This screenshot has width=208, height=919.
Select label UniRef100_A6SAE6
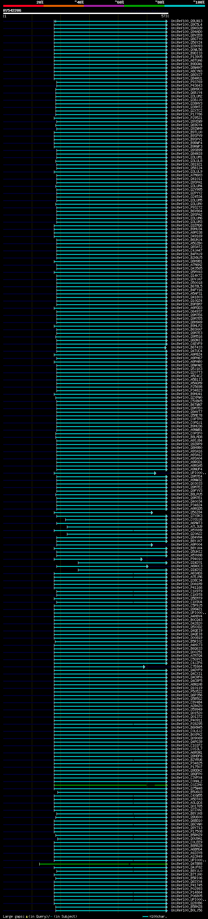coord(187,573)
